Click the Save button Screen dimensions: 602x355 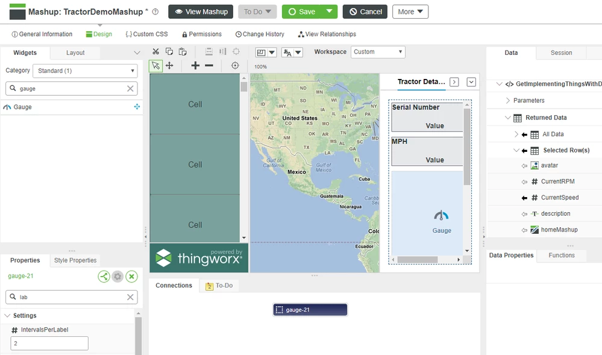(302, 11)
